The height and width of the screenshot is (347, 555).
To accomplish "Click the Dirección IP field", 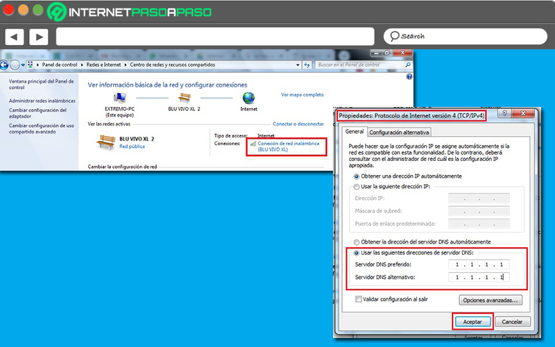I will (x=479, y=198).
